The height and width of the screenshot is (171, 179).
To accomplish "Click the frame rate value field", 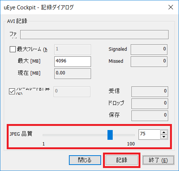I will [x=72, y=92].
